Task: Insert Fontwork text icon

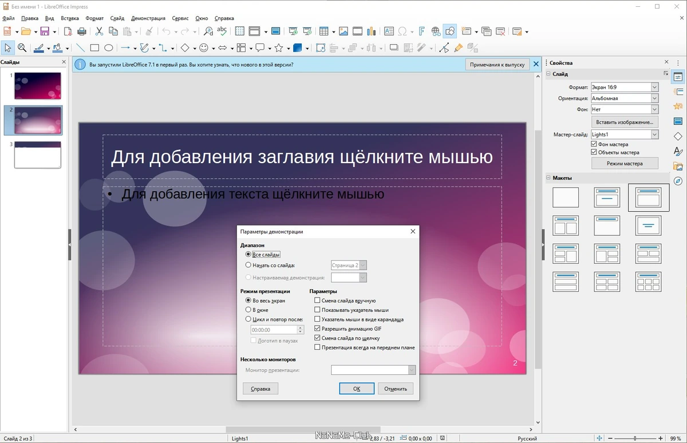Action: (x=422, y=31)
